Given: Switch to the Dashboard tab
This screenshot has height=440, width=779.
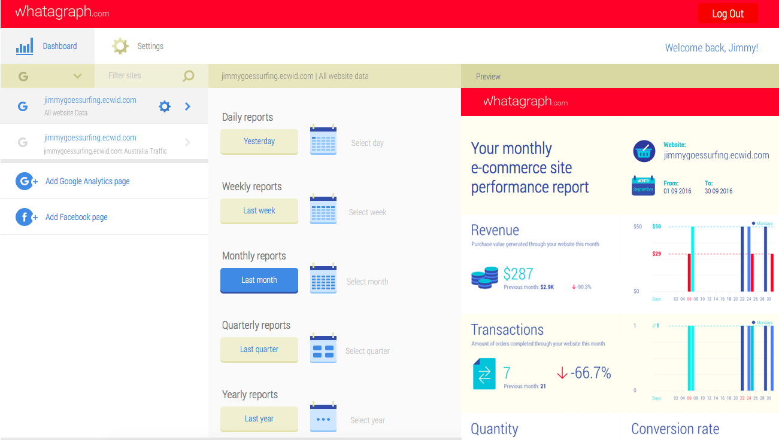Looking at the screenshot, I should pos(47,46).
